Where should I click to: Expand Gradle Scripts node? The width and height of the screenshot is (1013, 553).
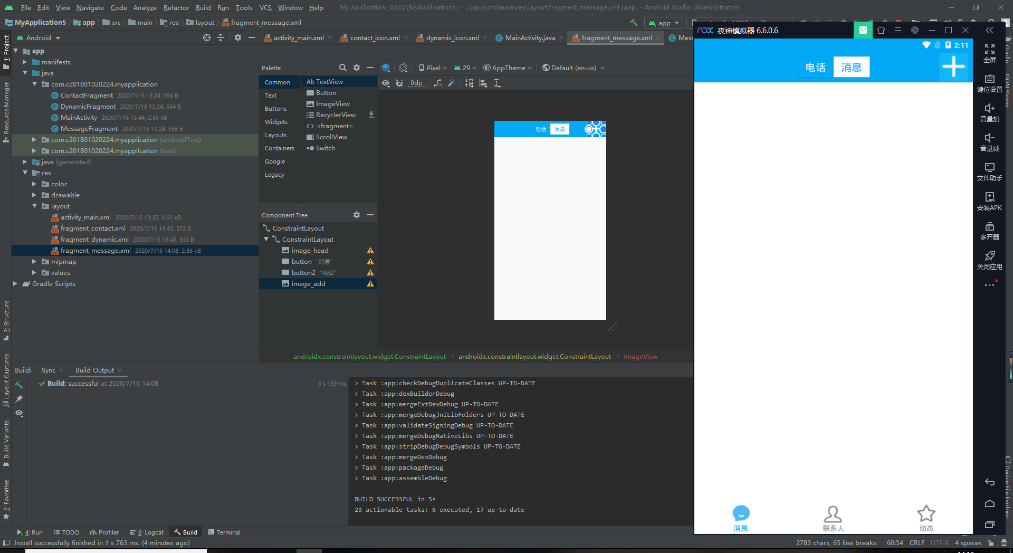[x=15, y=283]
